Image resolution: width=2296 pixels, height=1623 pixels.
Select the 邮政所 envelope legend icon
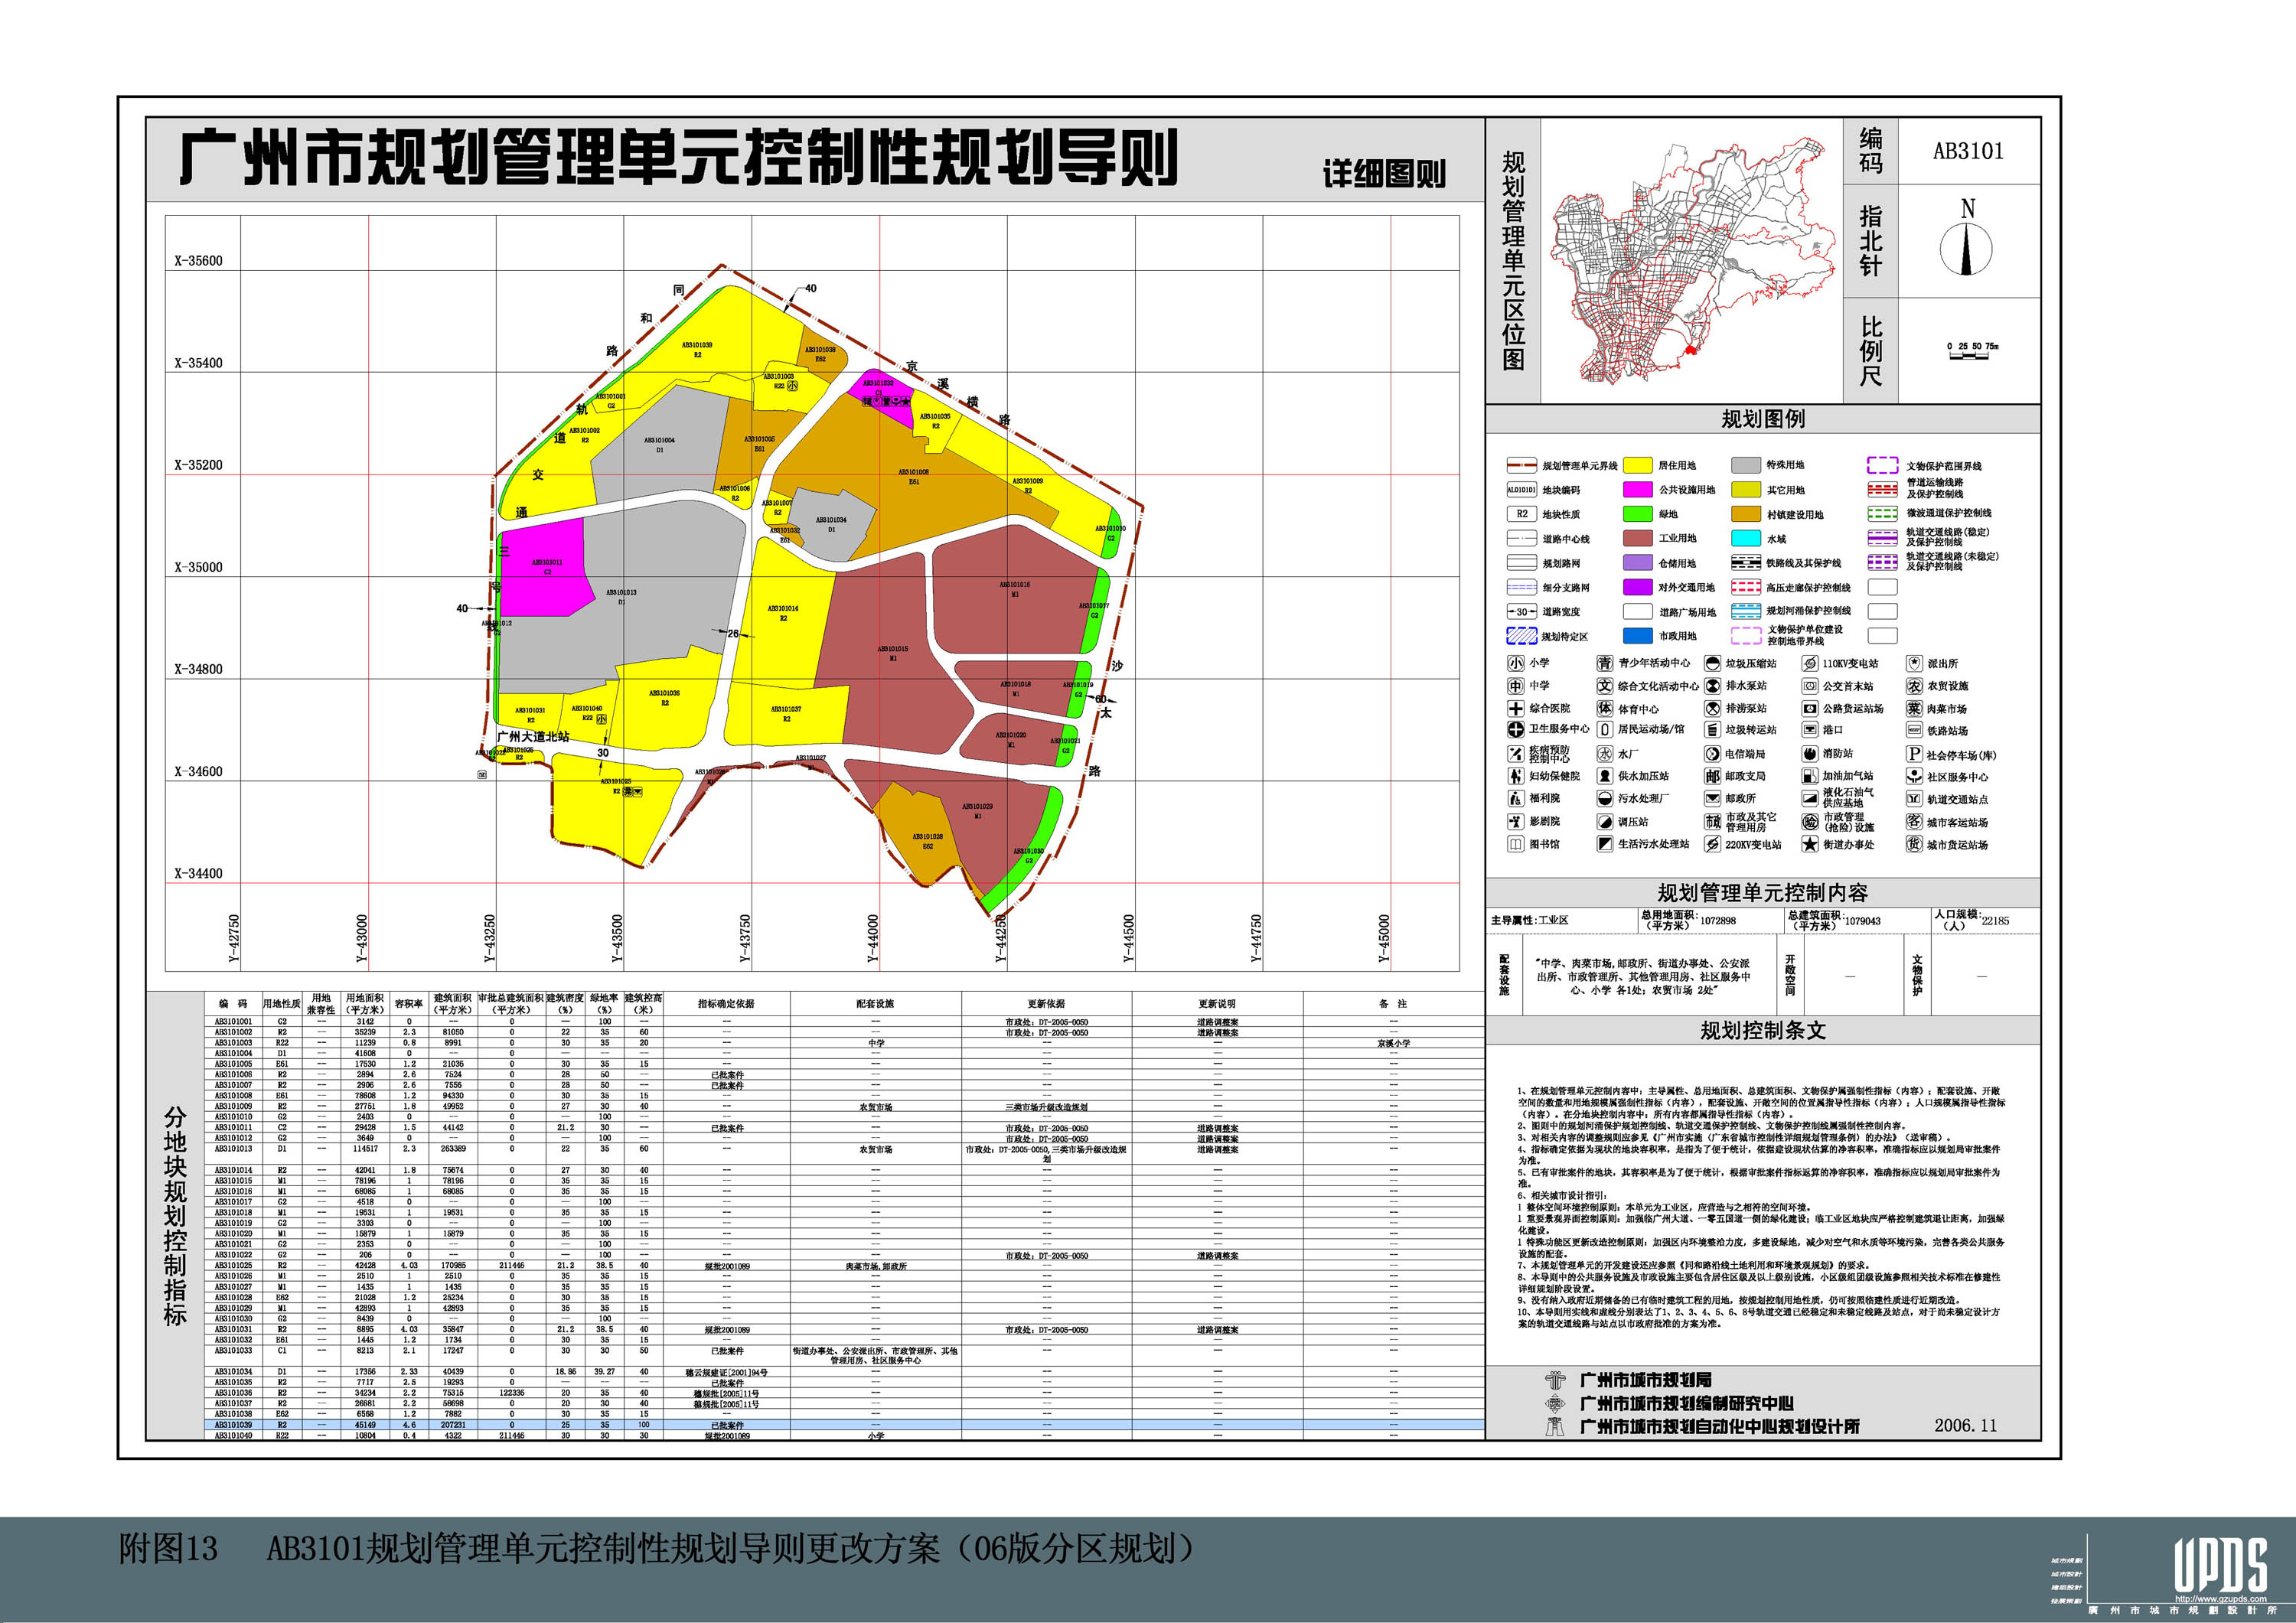tap(1712, 799)
